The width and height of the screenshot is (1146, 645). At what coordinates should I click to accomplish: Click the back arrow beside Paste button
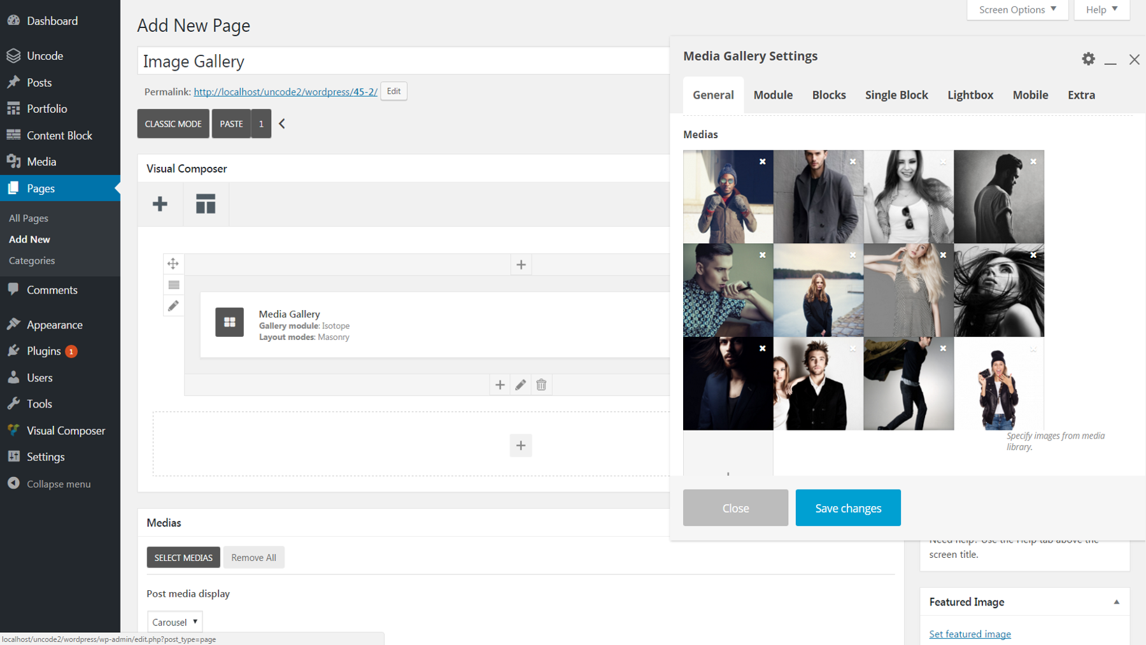(x=281, y=124)
